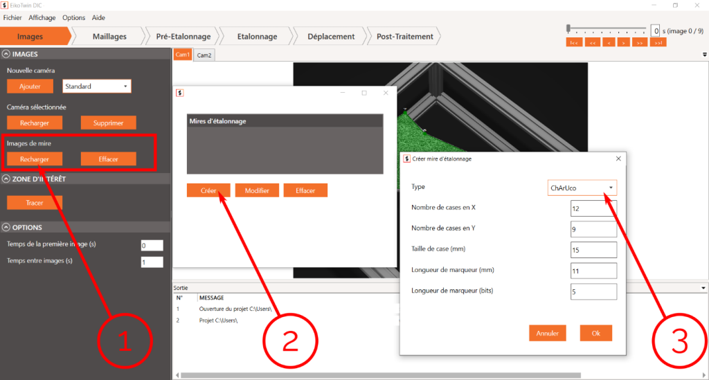Click the Créer mire d'étalonnage dialog title icon
This screenshot has width=709, height=380.
tap(406, 159)
